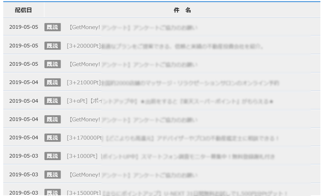Image resolution: width=334 pixels, height=196 pixels.
Task: Open the [3+15000Pt] mail subject
Action: pyautogui.click(x=177, y=192)
